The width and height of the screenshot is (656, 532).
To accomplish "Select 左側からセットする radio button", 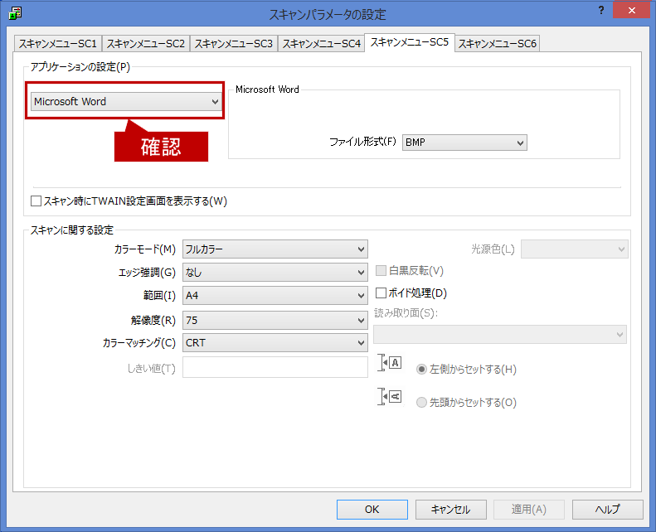I will click(x=422, y=370).
